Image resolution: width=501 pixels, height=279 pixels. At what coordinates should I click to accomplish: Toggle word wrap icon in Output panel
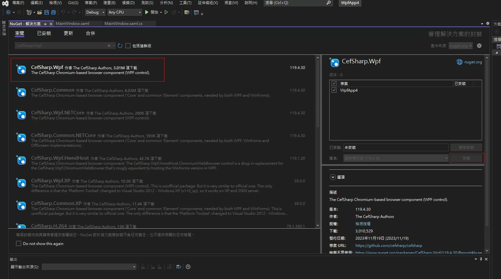pyautogui.click(x=179, y=267)
